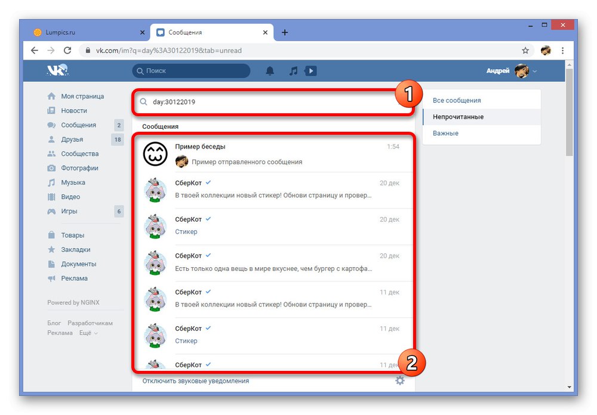Bookmark page with star icon
Viewport: 597px width, 415px height.
coord(525,50)
